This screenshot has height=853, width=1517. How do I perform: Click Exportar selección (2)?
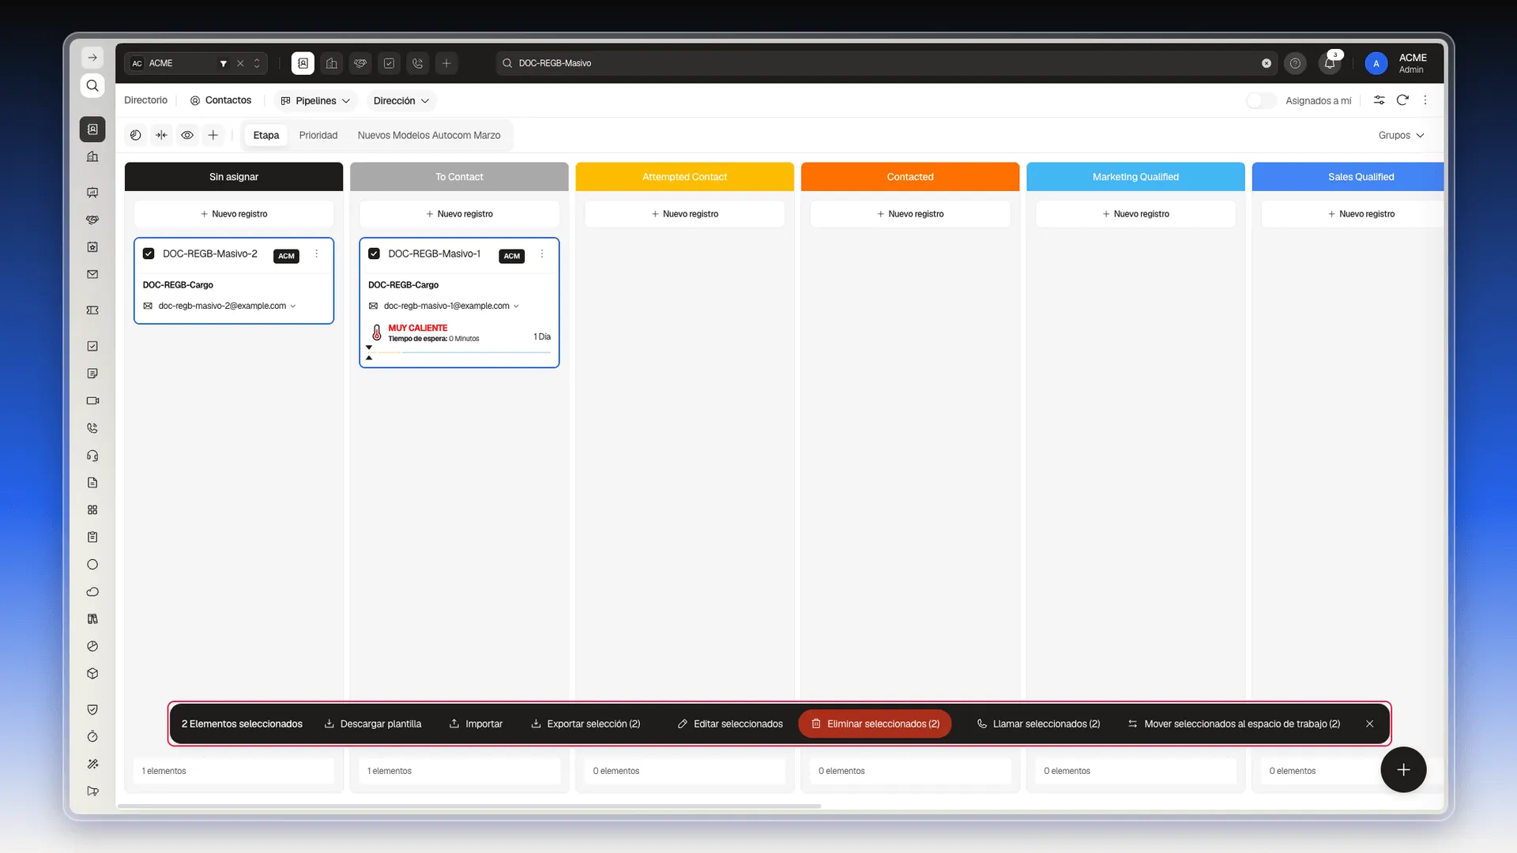[585, 723]
